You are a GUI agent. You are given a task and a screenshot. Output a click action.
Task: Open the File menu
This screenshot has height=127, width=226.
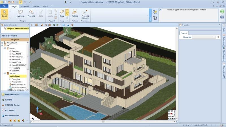4,6
